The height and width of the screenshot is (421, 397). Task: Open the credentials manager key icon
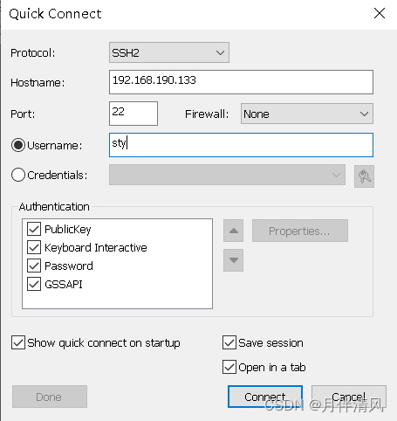364,176
